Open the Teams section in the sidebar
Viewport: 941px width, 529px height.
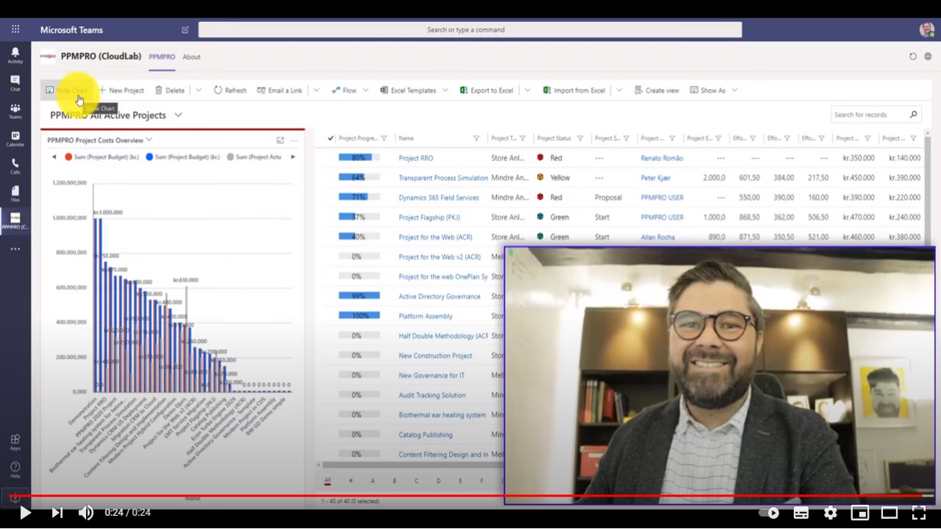(x=15, y=111)
